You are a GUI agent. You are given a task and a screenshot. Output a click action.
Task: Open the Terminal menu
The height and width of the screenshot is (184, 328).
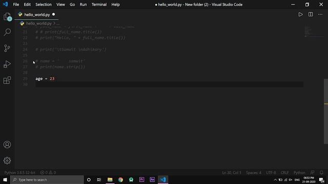coord(99,5)
